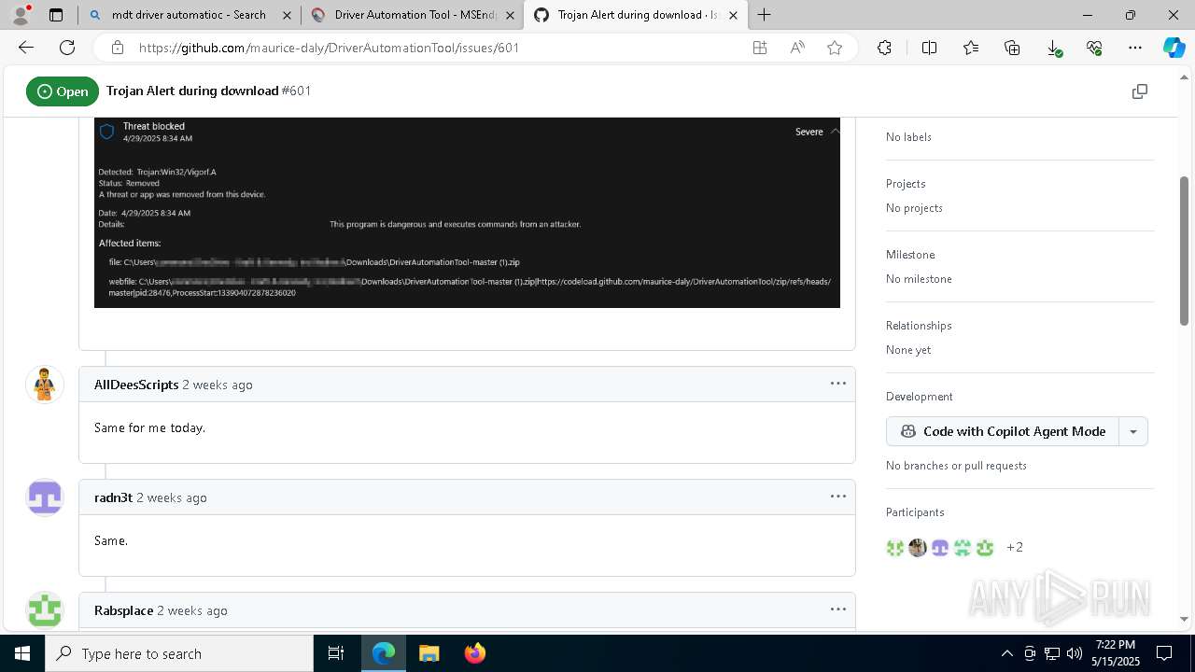This screenshot has height=672, width=1195.
Task: Open the Favorites list icon
Action: point(971,48)
